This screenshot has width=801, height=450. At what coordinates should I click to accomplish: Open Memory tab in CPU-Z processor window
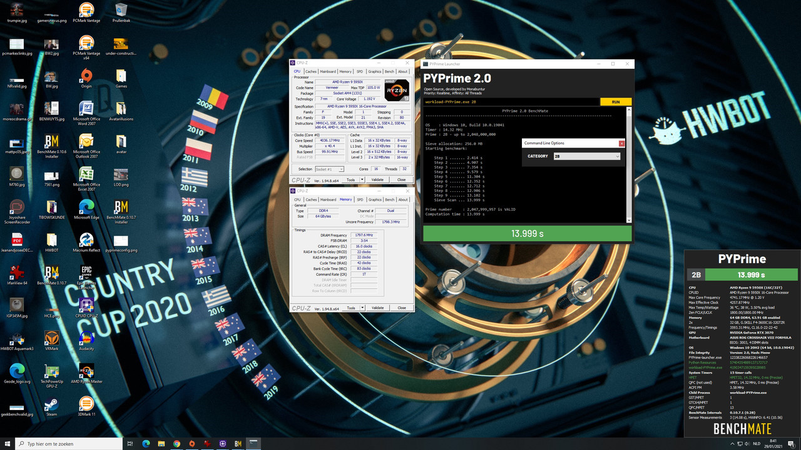(x=345, y=71)
